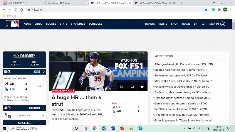235x132 pixels.
Task: Expand the NLCS section chevron
Action: click(x=44, y=72)
